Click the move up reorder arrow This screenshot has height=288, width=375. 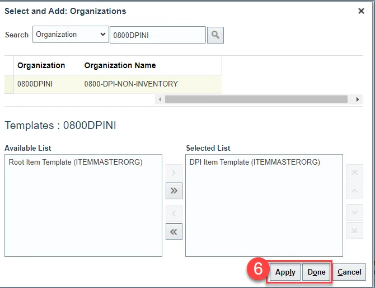coord(354,191)
